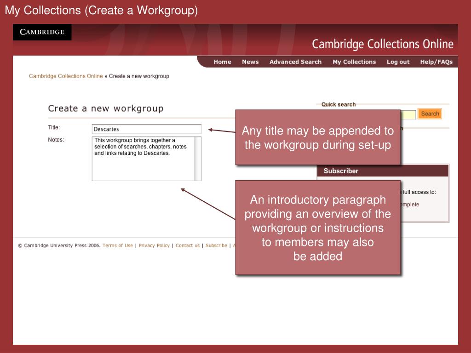Select Log out
This screenshot has width=471, height=353.
pos(398,62)
